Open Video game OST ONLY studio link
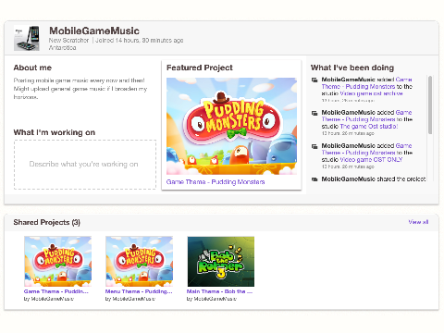444x333 pixels. pos(371,160)
